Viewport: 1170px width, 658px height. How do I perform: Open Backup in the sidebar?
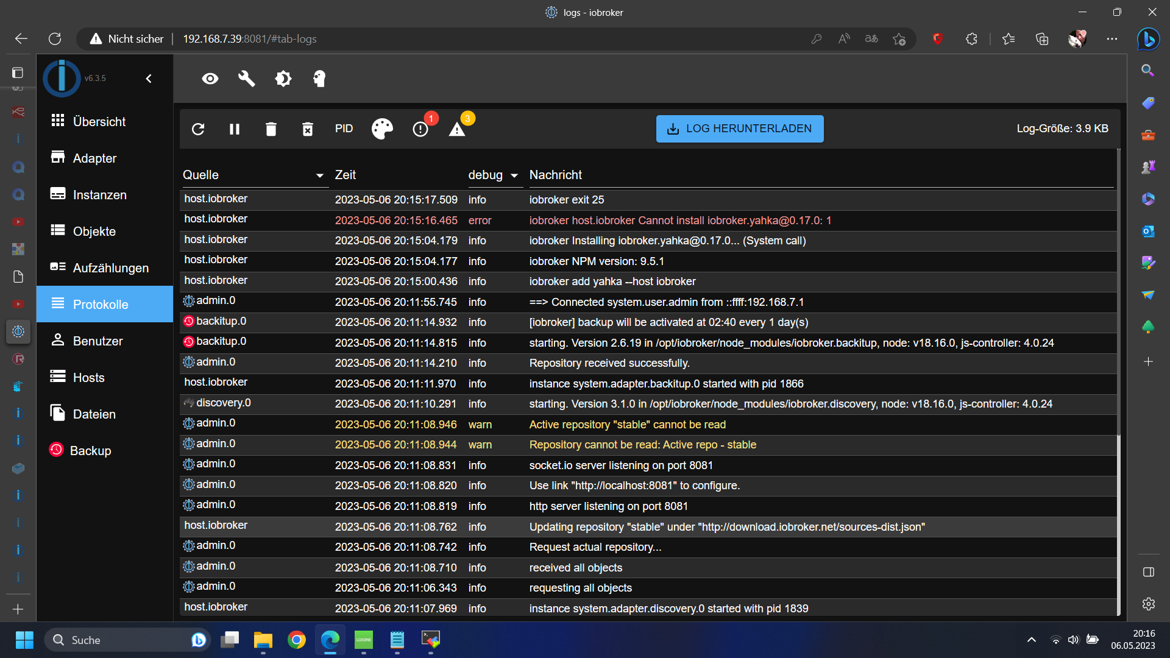pyautogui.click(x=105, y=450)
